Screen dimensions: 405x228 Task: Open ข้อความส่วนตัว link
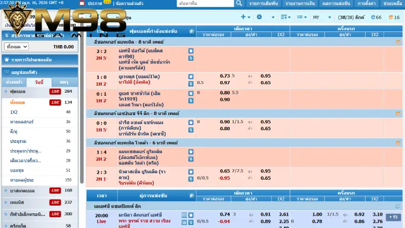[130, 4]
